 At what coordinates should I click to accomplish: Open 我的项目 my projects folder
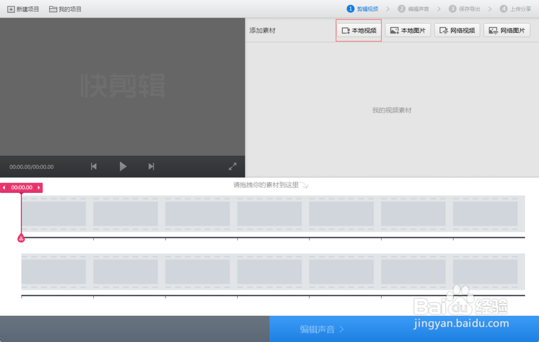pos(65,9)
